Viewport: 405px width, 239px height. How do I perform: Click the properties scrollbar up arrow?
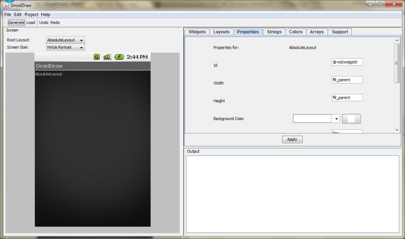(397, 41)
